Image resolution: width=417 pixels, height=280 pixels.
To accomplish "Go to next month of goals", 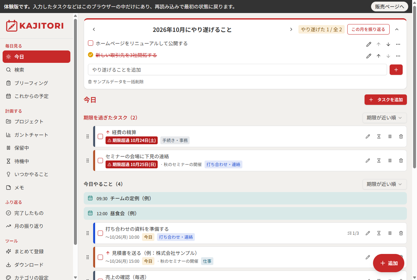I will click(x=291, y=29).
